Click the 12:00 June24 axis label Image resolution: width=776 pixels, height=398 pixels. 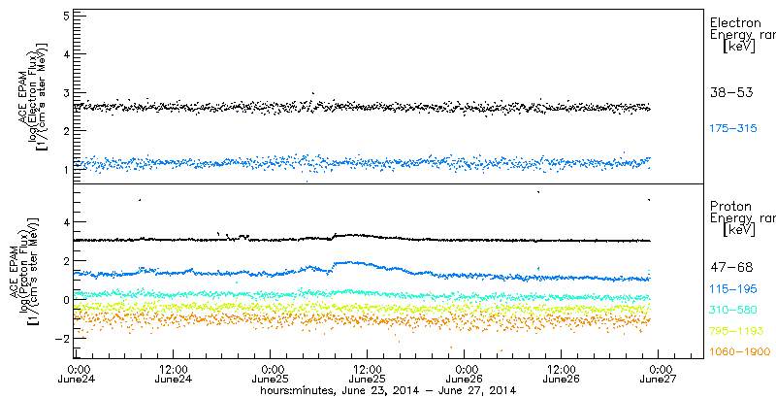[x=174, y=375]
